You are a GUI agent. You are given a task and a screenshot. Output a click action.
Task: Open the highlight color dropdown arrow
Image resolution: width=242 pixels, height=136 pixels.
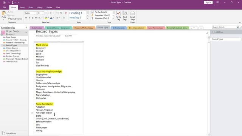coord(48,18)
